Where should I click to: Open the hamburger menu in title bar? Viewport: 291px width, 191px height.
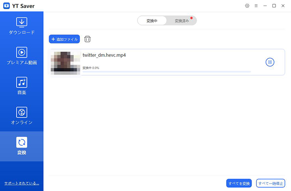(x=256, y=6)
